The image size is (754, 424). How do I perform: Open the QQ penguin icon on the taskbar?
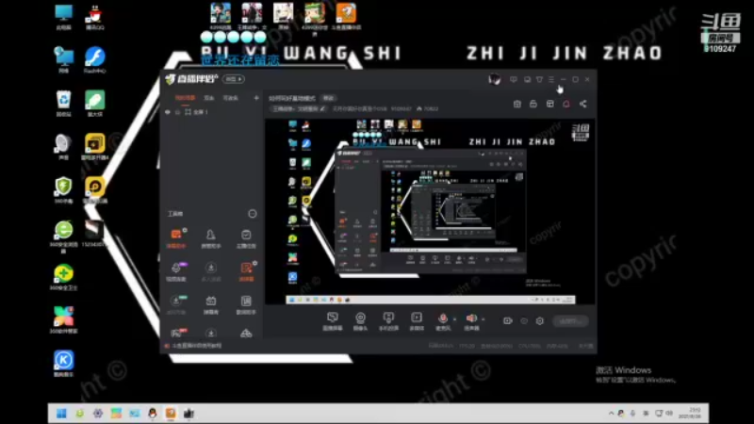pyautogui.click(x=153, y=414)
